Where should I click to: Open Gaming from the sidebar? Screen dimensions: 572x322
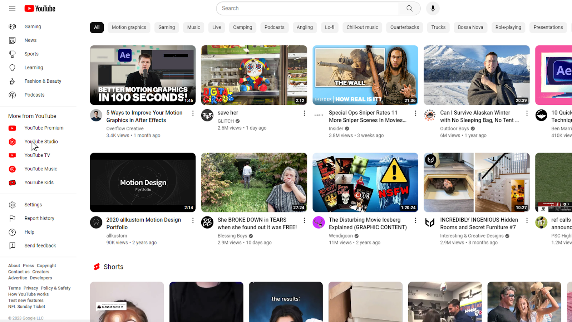click(33, 26)
